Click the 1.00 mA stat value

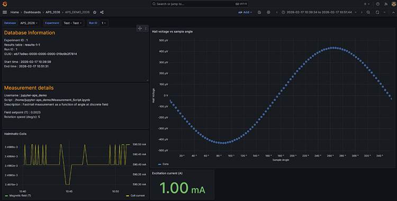[182, 188]
